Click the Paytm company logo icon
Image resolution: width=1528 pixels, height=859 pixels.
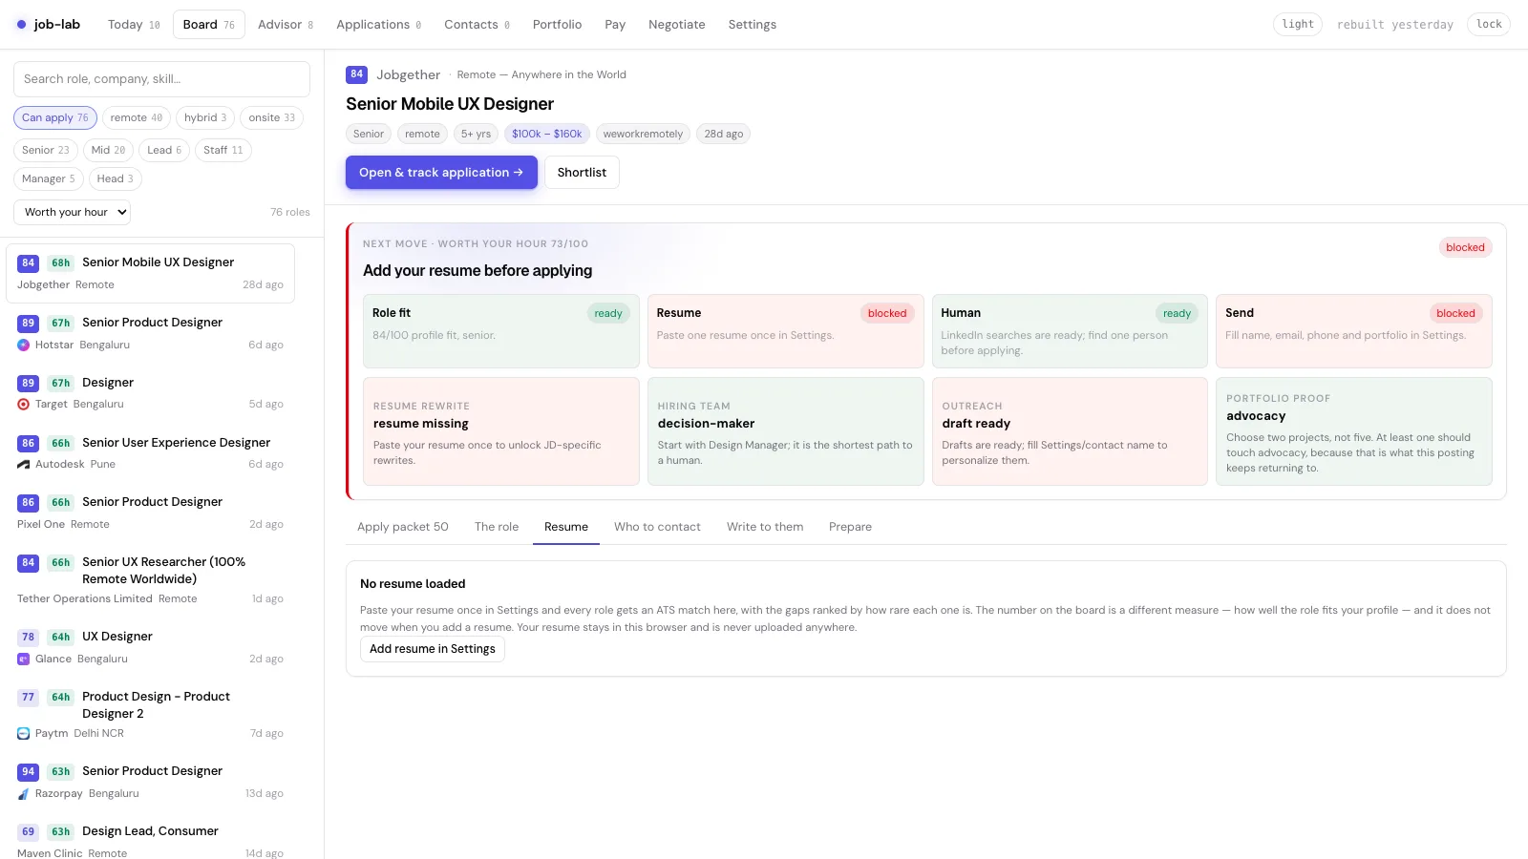click(24, 734)
